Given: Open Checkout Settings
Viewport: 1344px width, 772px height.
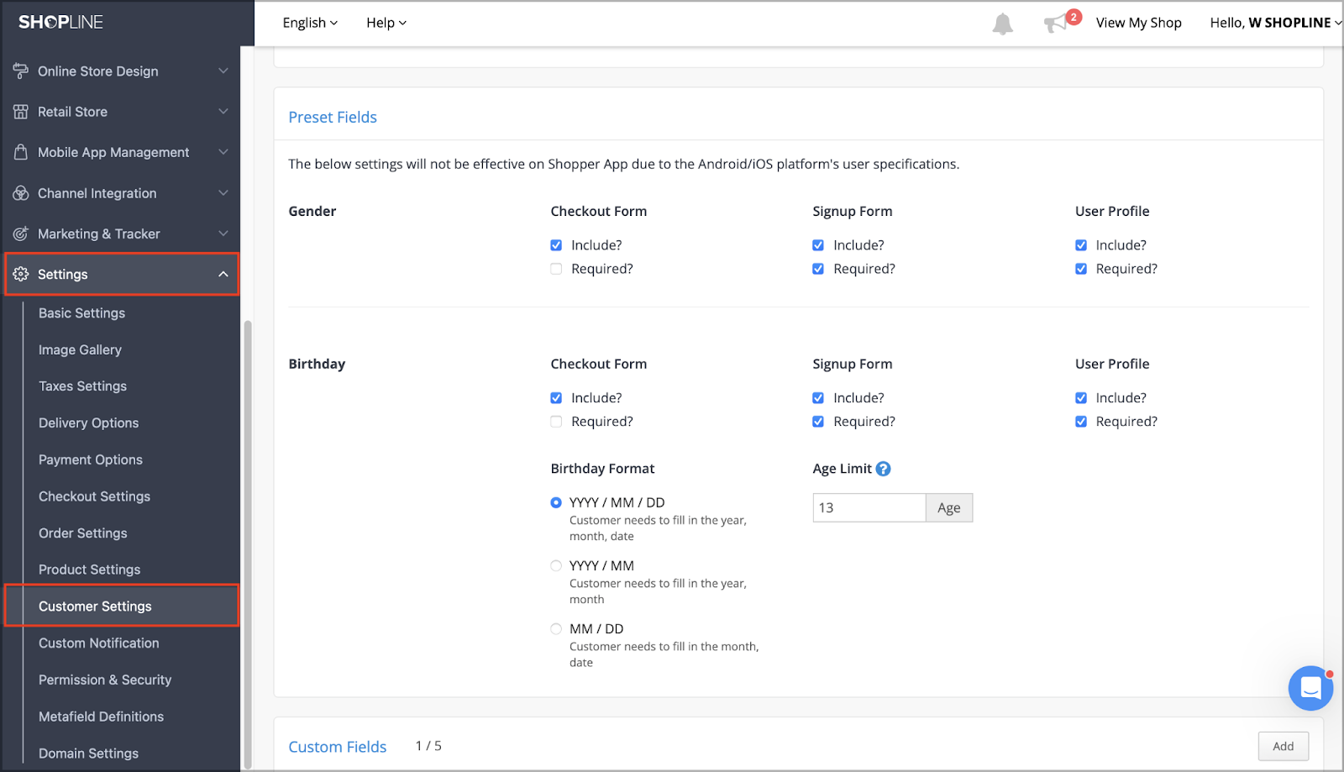Looking at the screenshot, I should pyautogui.click(x=94, y=496).
